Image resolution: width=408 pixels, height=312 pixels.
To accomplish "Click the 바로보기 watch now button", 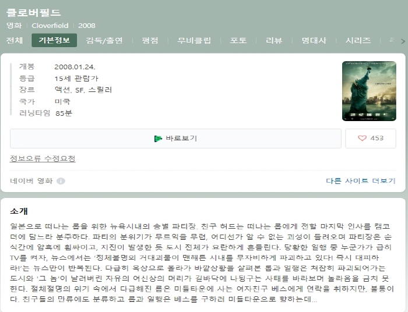I will [175, 139].
